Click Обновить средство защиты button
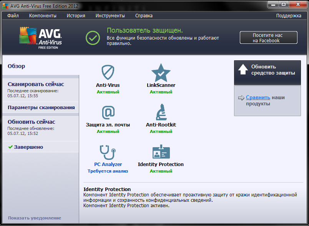This screenshot has height=226, width=309. [267, 73]
